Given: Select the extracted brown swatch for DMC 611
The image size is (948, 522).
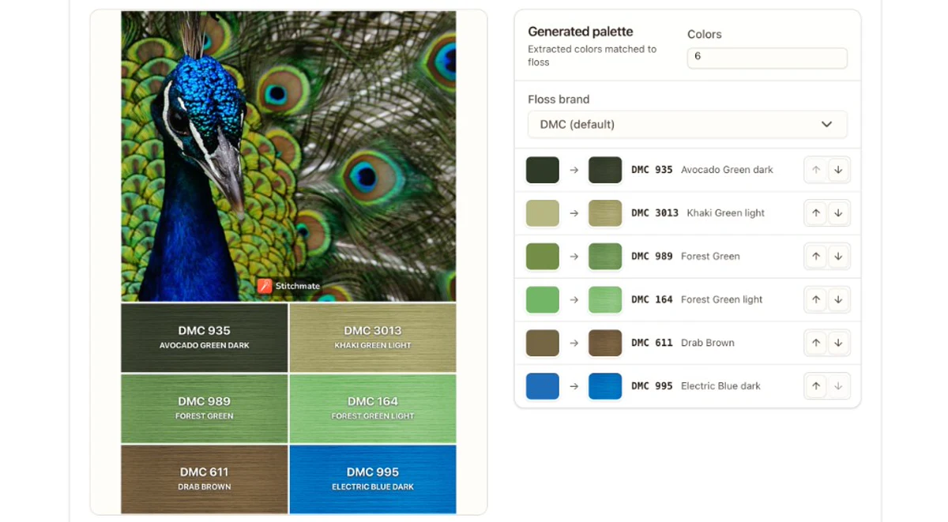Looking at the screenshot, I should tap(543, 343).
